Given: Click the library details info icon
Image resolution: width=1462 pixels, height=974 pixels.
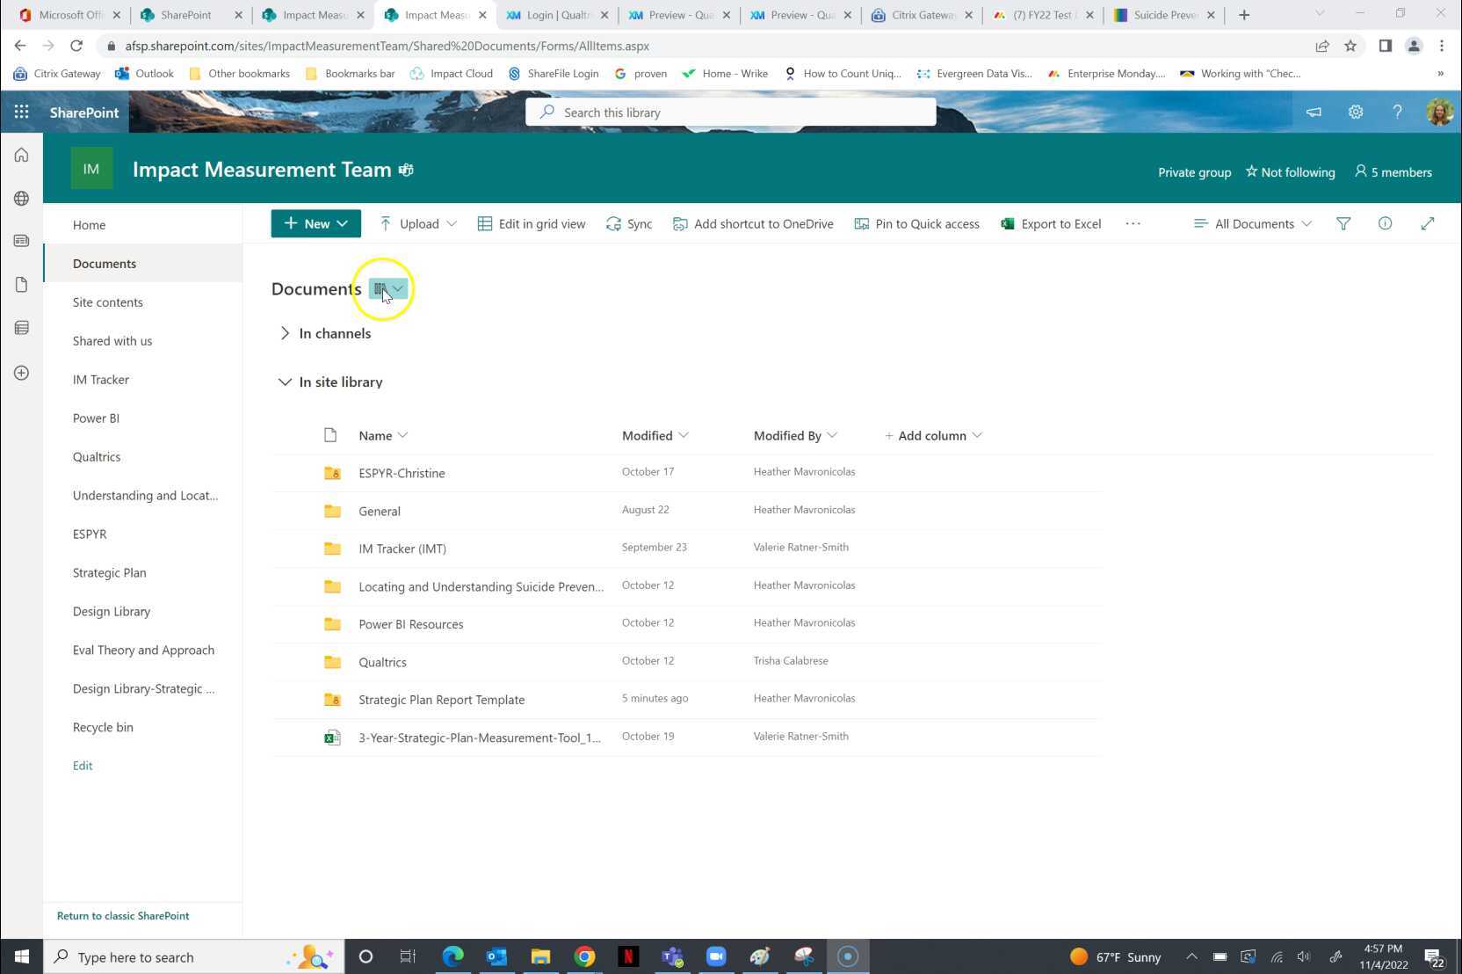Looking at the screenshot, I should [x=1385, y=223].
